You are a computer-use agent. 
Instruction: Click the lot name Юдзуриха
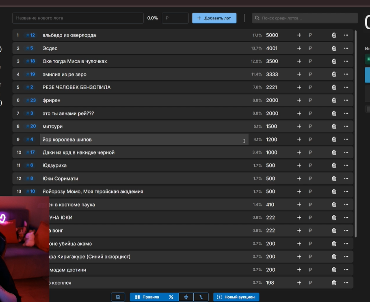tap(54, 165)
